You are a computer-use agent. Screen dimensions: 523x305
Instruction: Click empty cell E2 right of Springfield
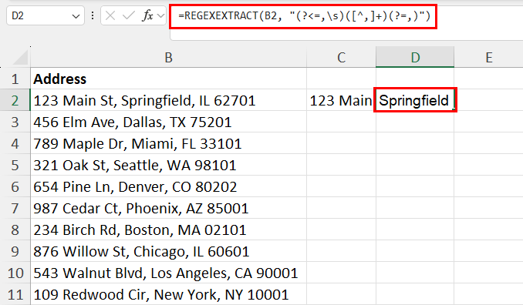tap(488, 101)
